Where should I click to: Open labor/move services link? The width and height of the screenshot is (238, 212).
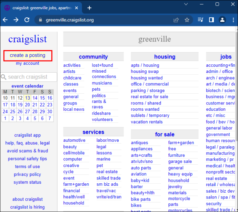pos(108,140)
